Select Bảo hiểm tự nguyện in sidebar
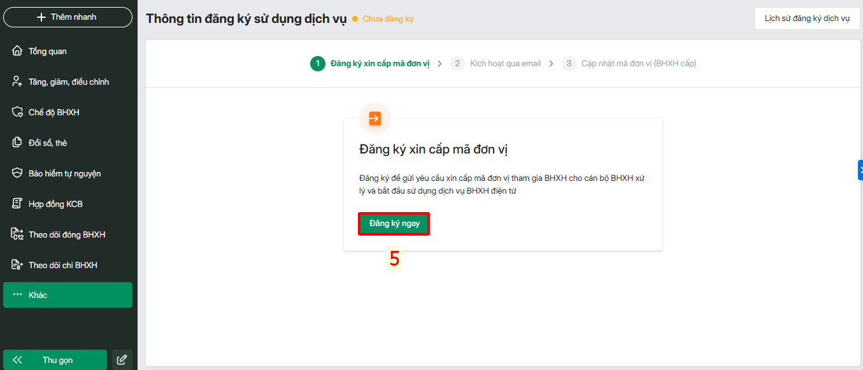Viewport: 863px width, 370px height. (x=68, y=173)
